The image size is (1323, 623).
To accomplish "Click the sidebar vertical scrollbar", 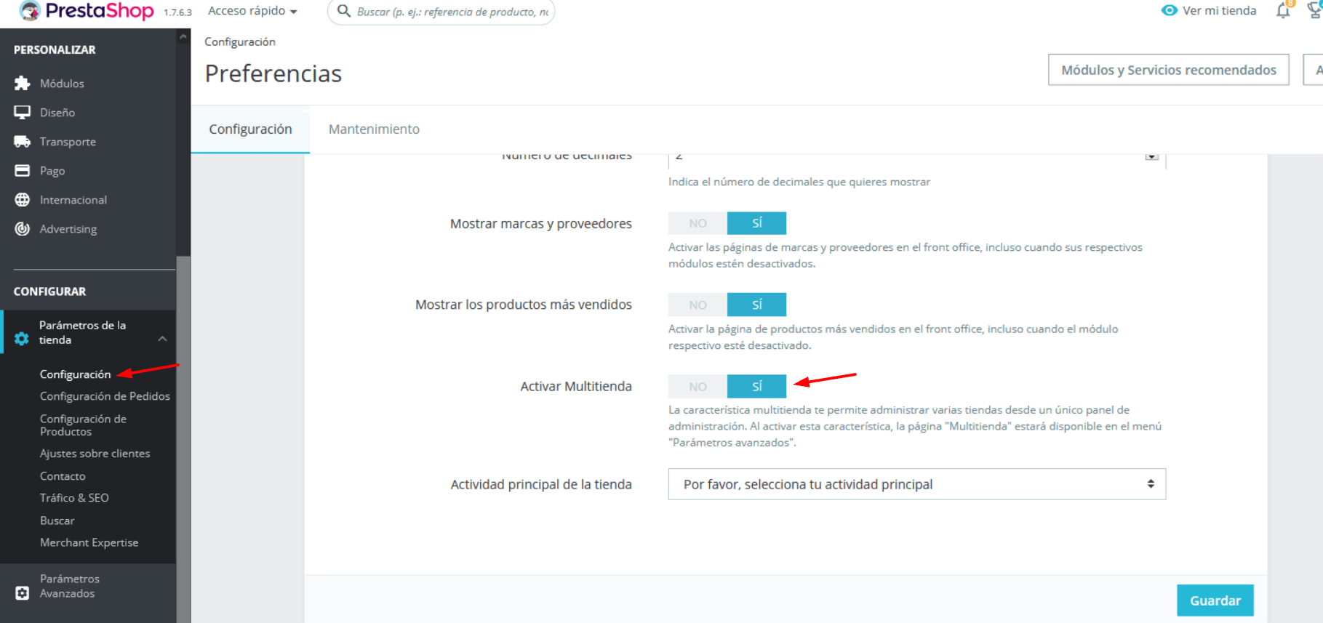I will tap(183, 436).
